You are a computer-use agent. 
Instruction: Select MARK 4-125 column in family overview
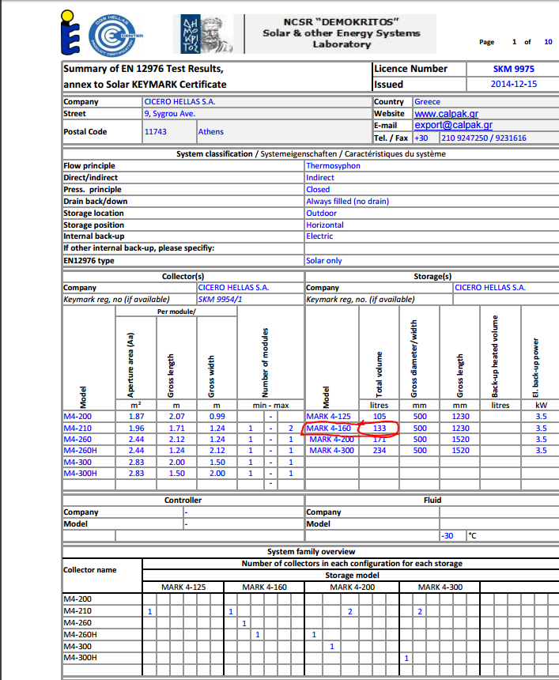(183, 587)
